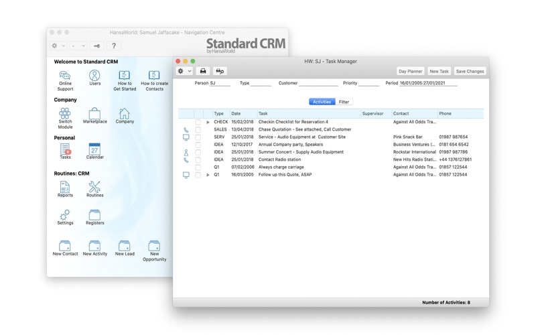The width and height of the screenshot is (536, 335).
Task: Click the person icon on Summer Concert row
Action: pyautogui.click(x=186, y=152)
